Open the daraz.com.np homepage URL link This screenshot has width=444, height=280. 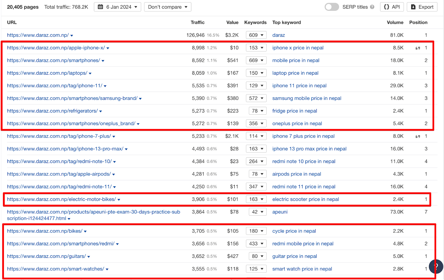click(x=38, y=35)
